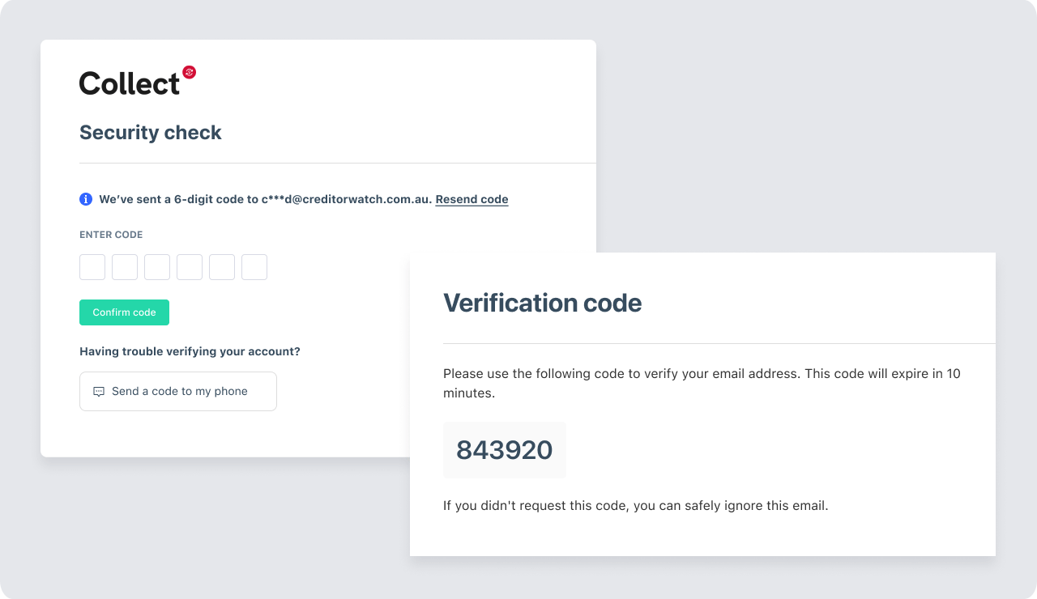Click the code expiry notice in the email
This screenshot has width=1037, height=599.
click(701, 382)
